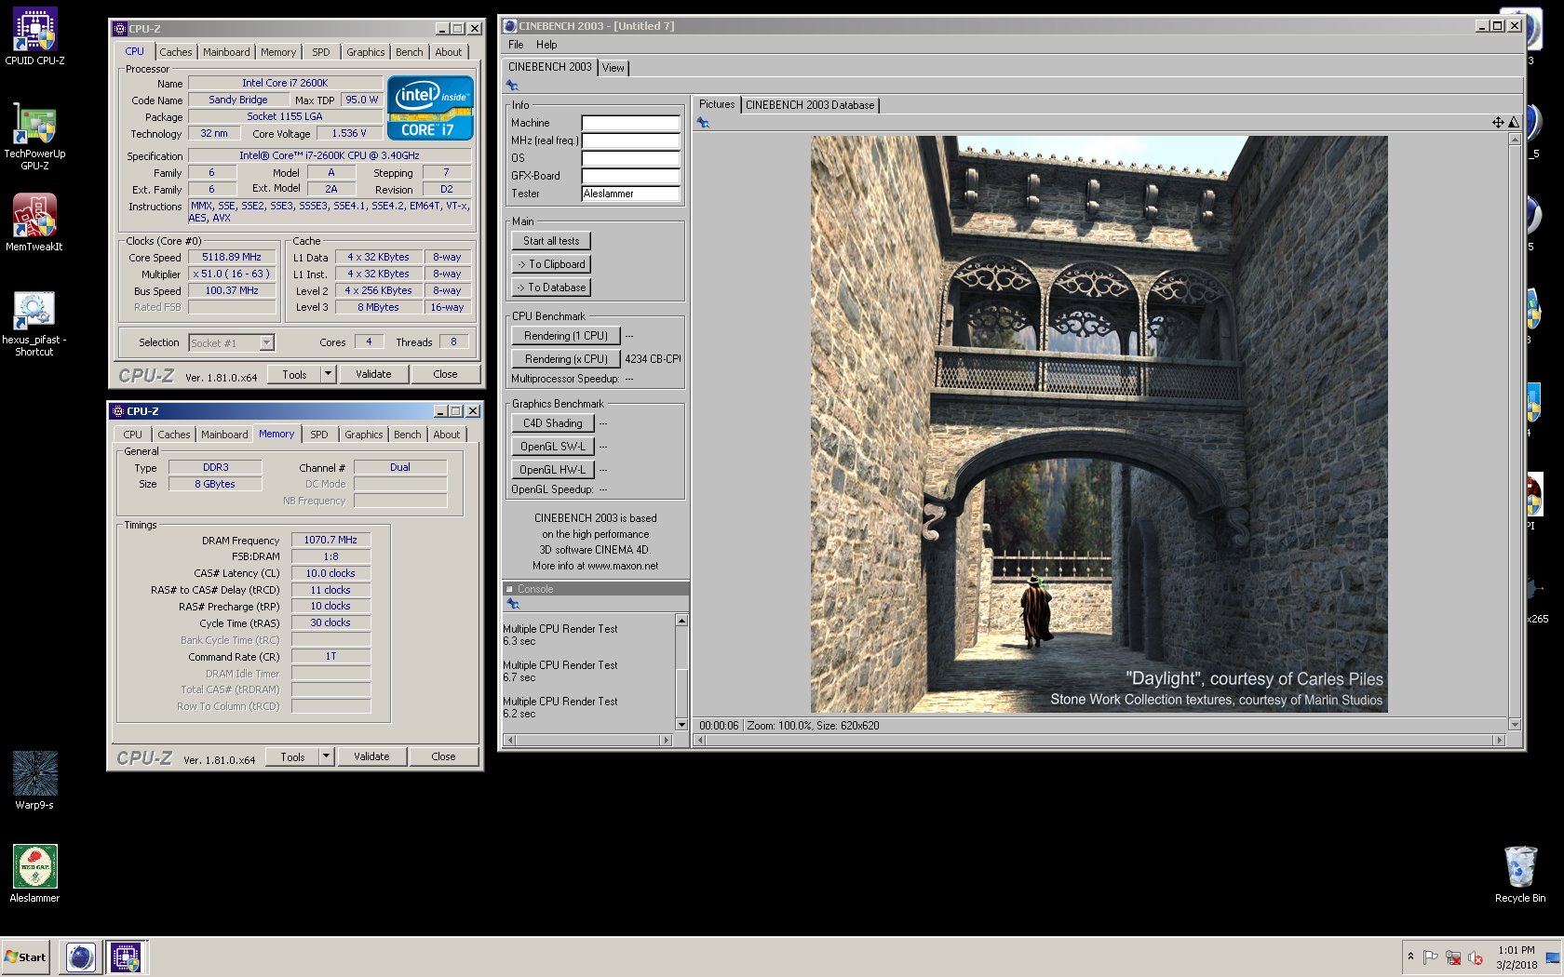Switch to Mainboard tab in top CPU-Z window

(226, 52)
